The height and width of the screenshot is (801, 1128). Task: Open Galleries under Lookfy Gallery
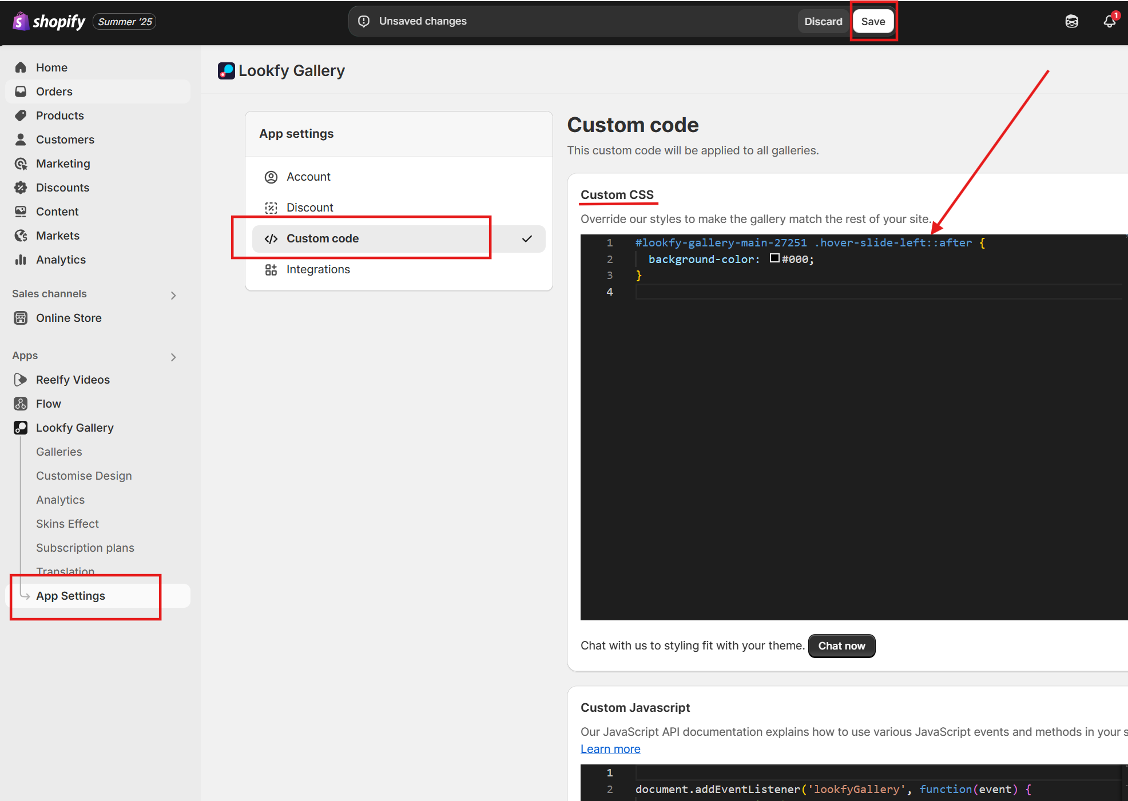[x=59, y=452]
